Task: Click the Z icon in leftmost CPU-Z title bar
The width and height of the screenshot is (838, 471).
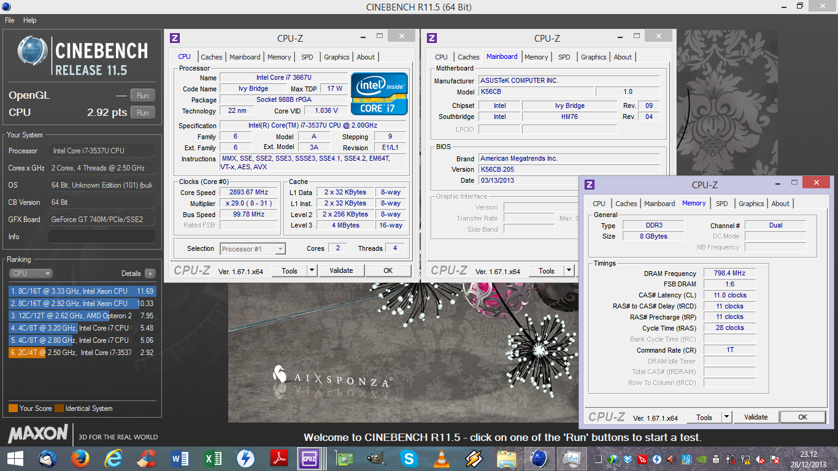Action: (175, 38)
